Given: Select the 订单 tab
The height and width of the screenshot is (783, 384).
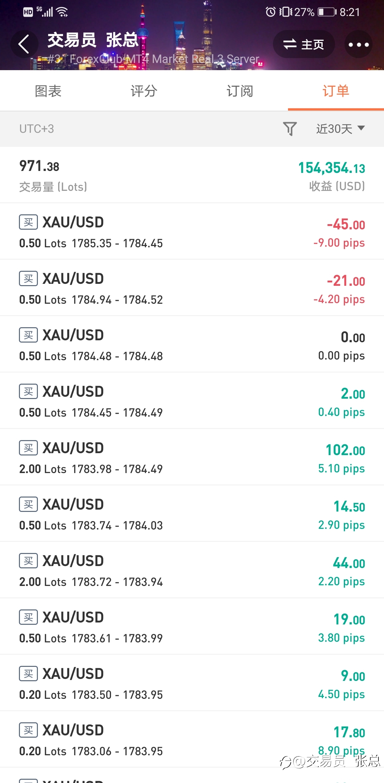Looking at the screenshot, I should click(336, 91).
